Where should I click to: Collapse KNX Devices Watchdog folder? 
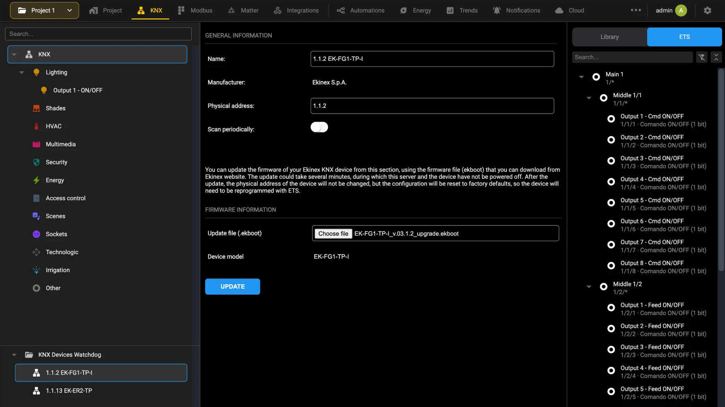[14, 355]
